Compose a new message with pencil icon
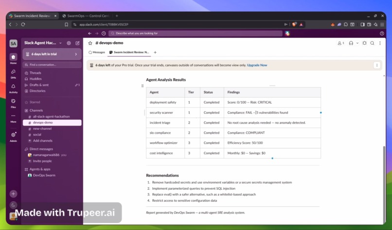This screenshot has height=230, width=392. tap(77, 43)
